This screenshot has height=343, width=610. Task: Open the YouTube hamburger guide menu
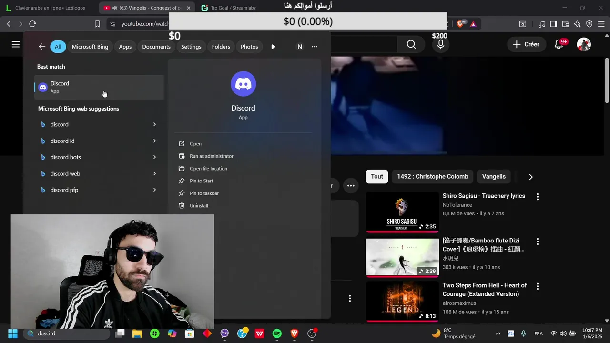pyautogui.click(x=16, y=44)
